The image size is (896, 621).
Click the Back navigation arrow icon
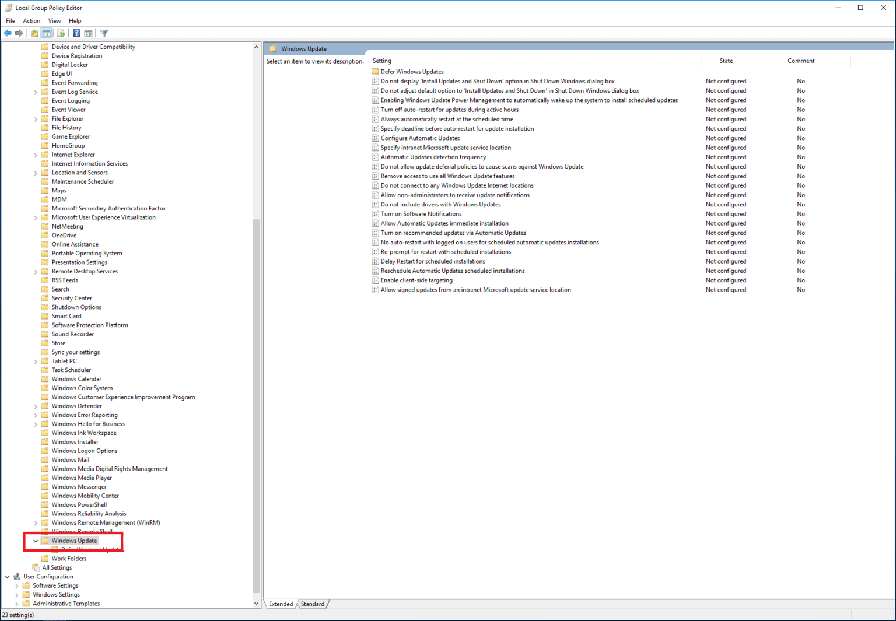8,33
